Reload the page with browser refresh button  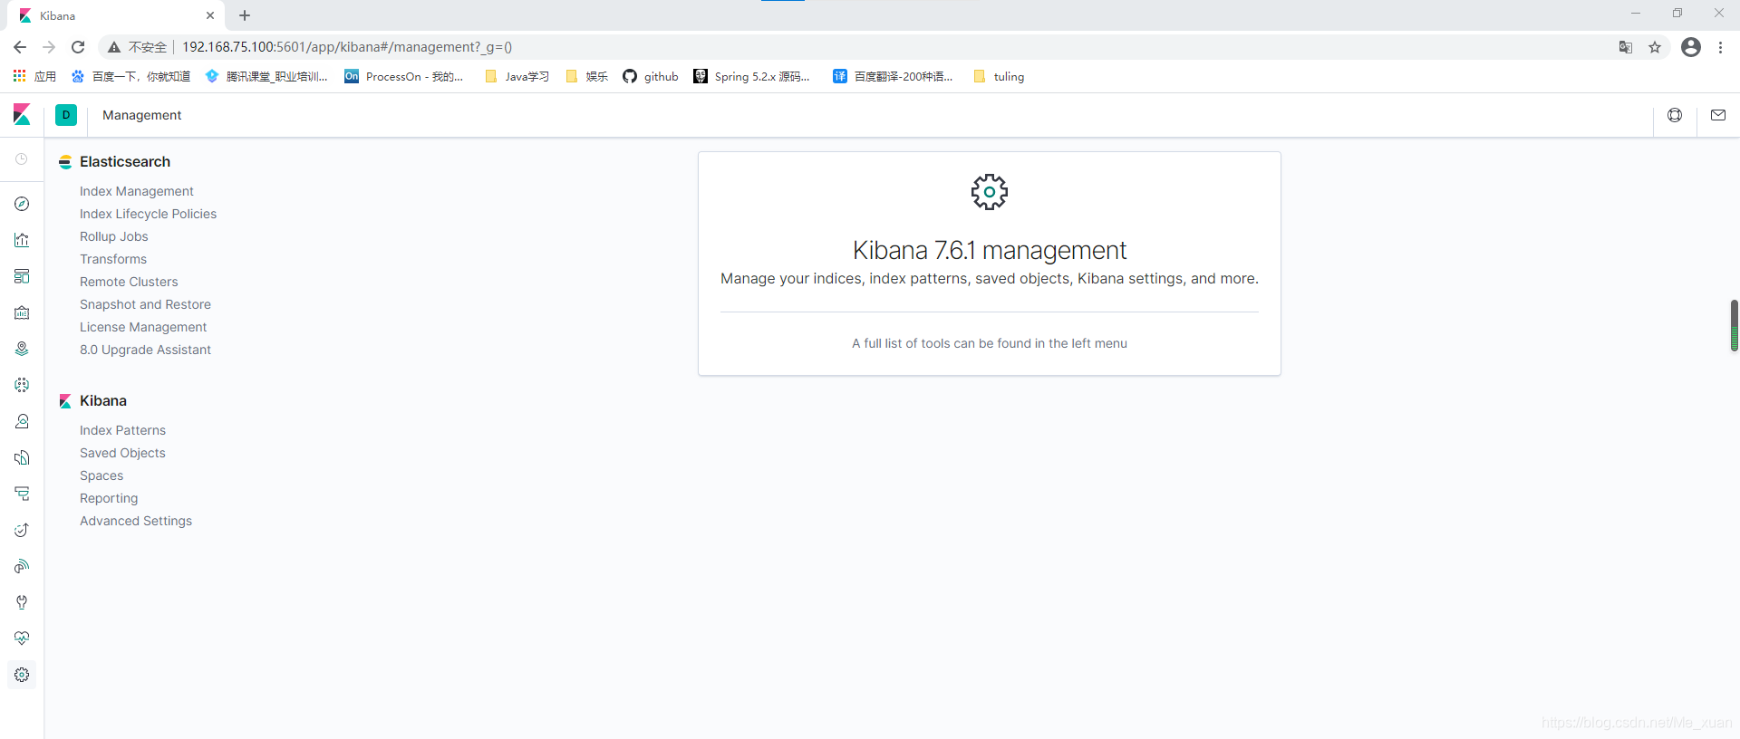78,47
